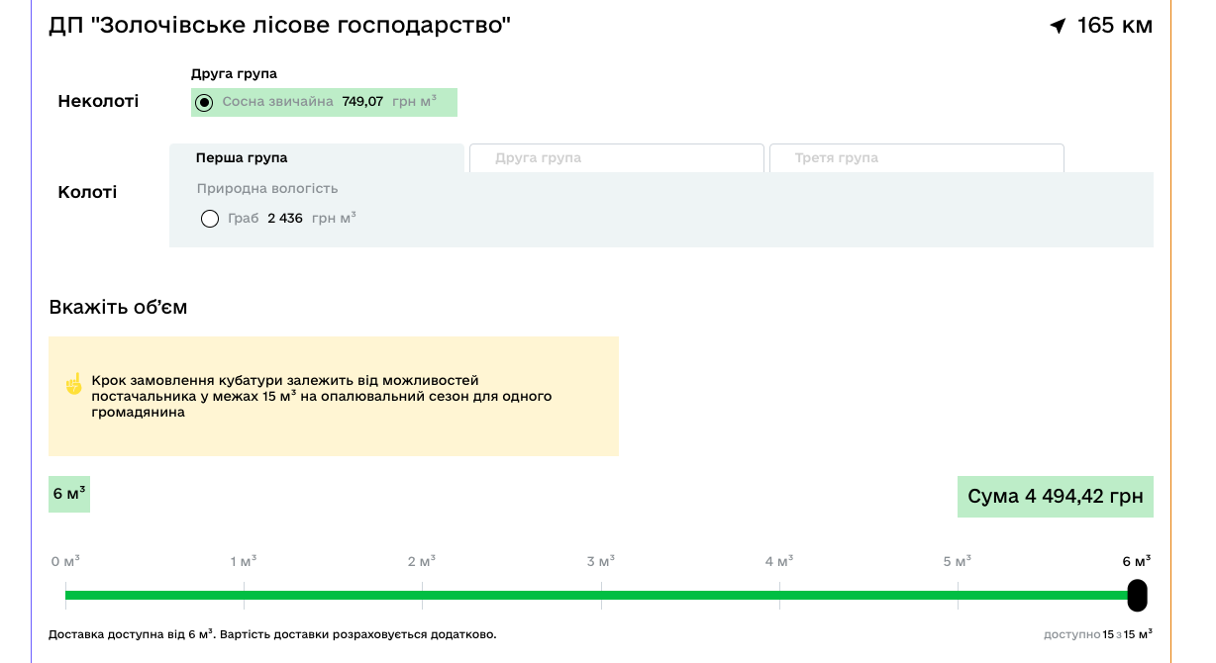Viewport: 1216px width, 663px height.
Task: Set slider to the 0 м³ mark
Action: click(66, 596)
